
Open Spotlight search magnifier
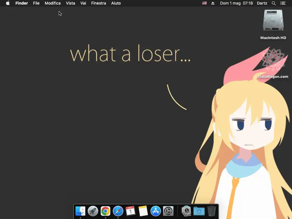click(x=273, y=3)
